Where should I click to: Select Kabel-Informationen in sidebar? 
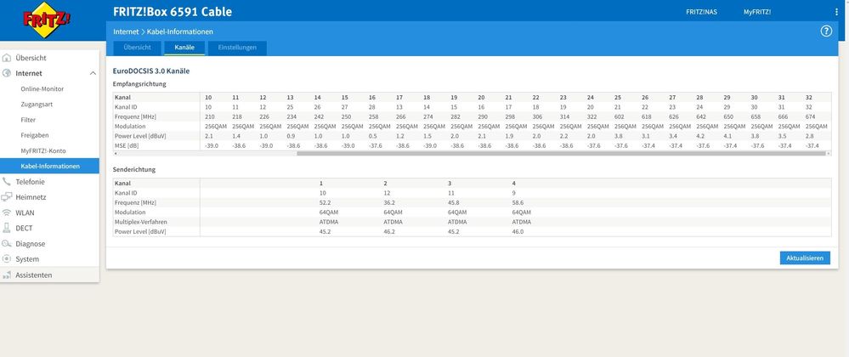[49, 166]
